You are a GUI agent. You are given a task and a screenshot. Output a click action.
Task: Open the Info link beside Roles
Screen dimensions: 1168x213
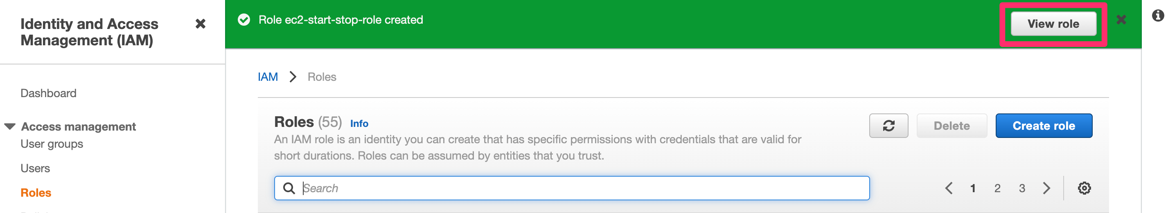click(x=359, y=124)
